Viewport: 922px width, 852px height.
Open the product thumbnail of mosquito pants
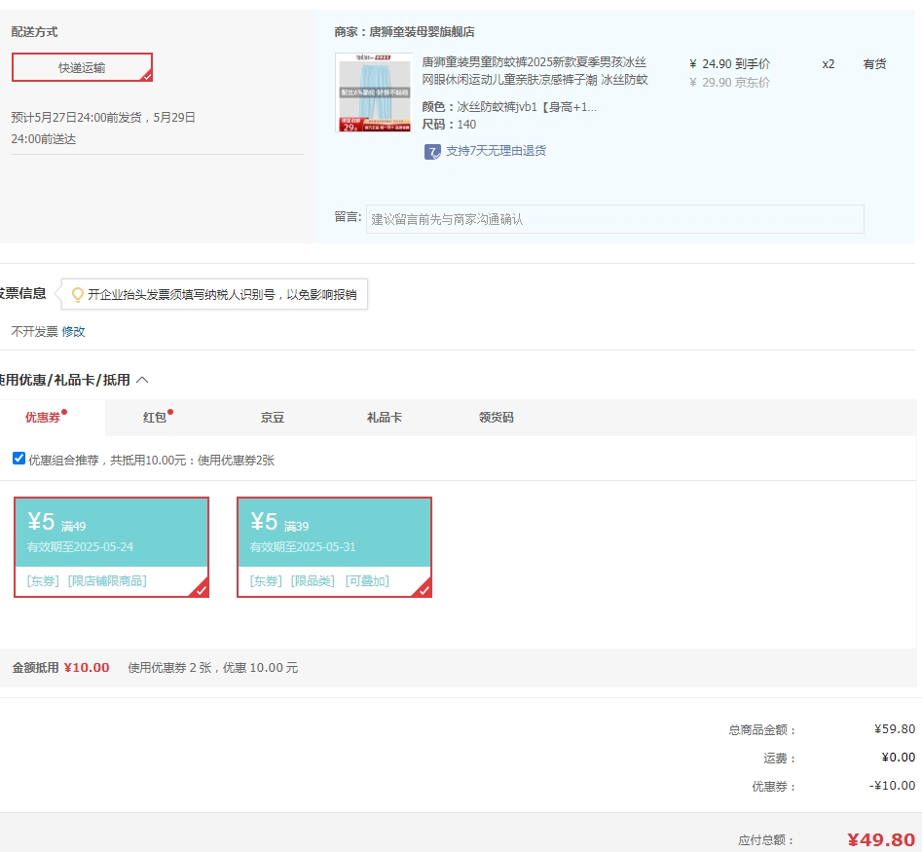pos(374,93)
